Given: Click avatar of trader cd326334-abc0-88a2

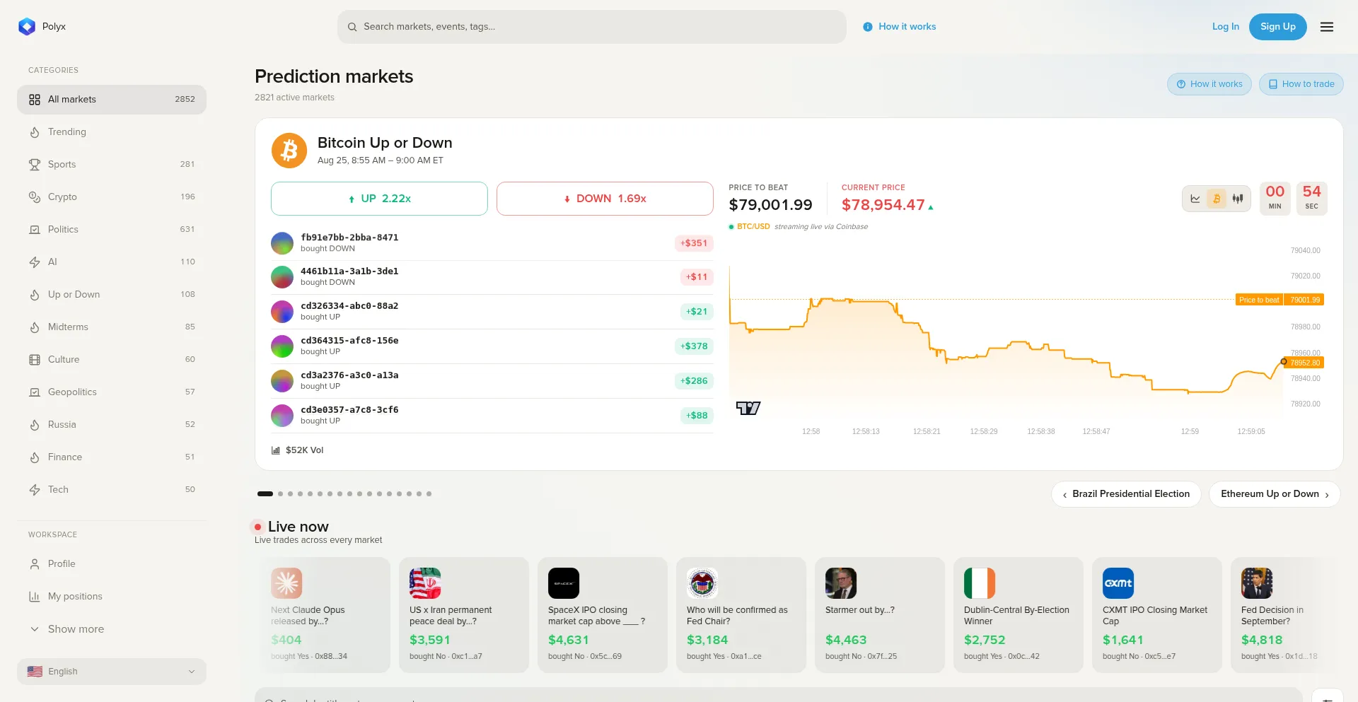Looking at the screenshot, I should (282, 312).
